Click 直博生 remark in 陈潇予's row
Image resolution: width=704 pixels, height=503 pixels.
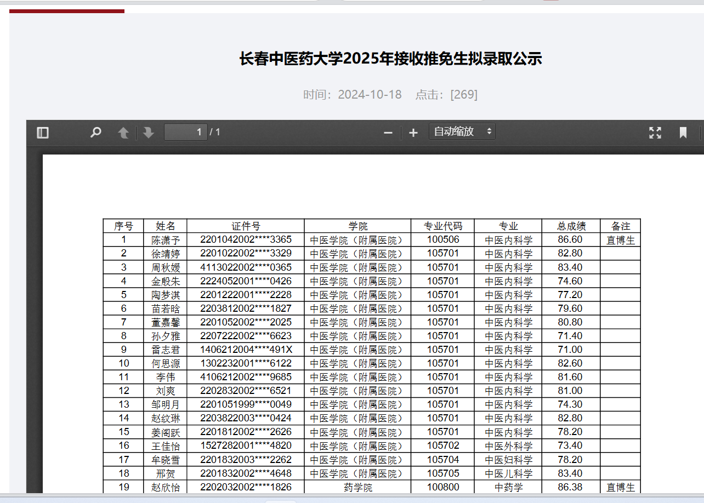tap(621, 240)
